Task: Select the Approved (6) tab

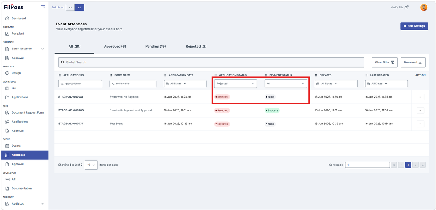Action: [x=115, y=47]
